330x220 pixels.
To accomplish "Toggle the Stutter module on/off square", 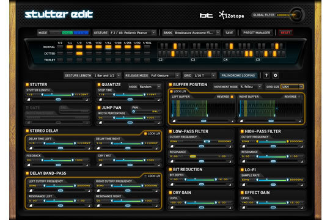I will click(27, 84).
